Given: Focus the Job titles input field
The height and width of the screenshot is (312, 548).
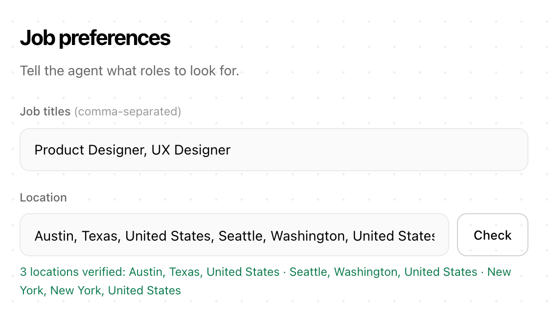Looking at the screenshot, I should (x=274, y=150).
